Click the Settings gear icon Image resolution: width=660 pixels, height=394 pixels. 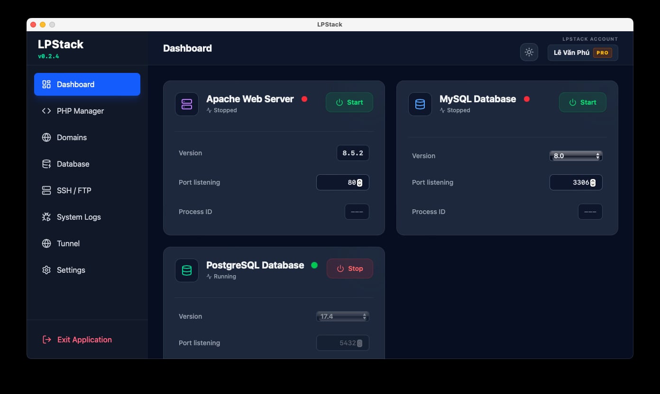click(46, 270)
